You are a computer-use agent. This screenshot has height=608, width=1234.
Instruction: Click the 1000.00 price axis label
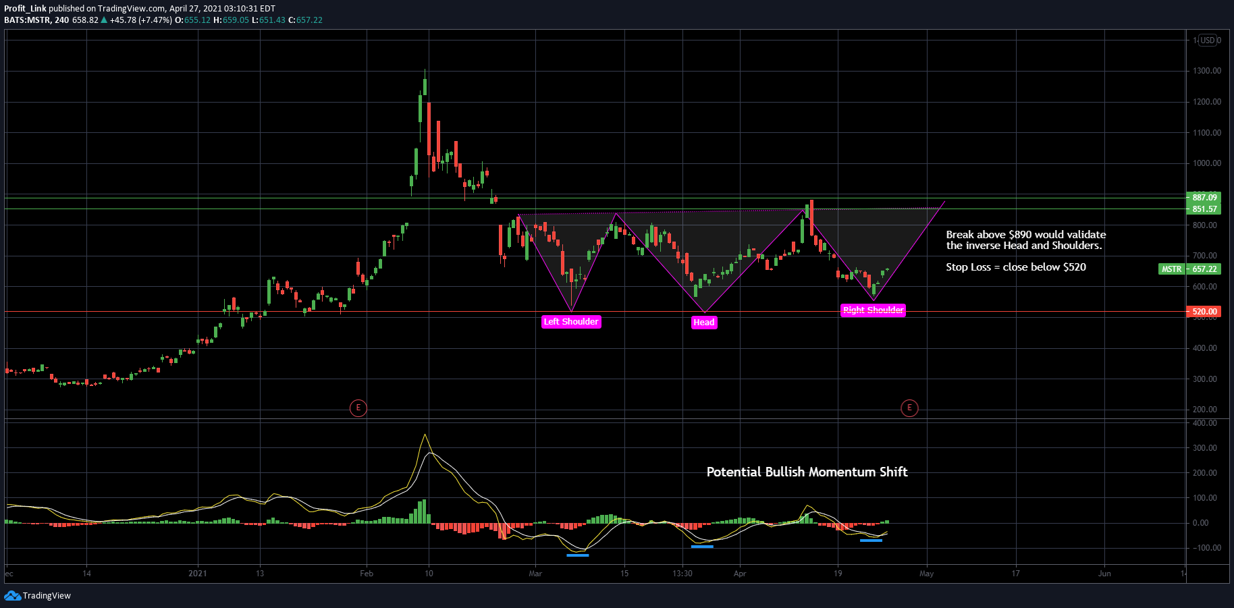(x=1207, y=163)
